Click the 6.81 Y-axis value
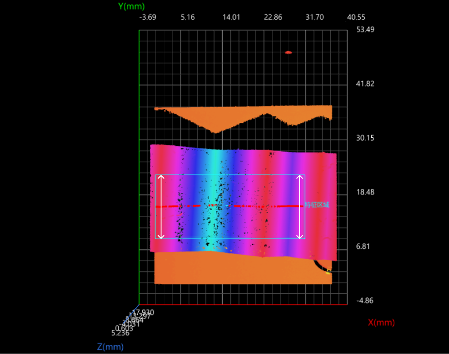449x354 pixels. (363, 246)
